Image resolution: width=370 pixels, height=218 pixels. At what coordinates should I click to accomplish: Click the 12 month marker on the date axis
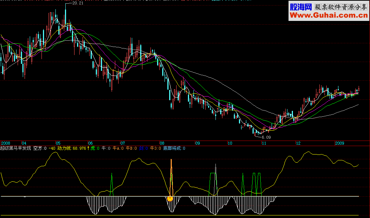(298, 143)
